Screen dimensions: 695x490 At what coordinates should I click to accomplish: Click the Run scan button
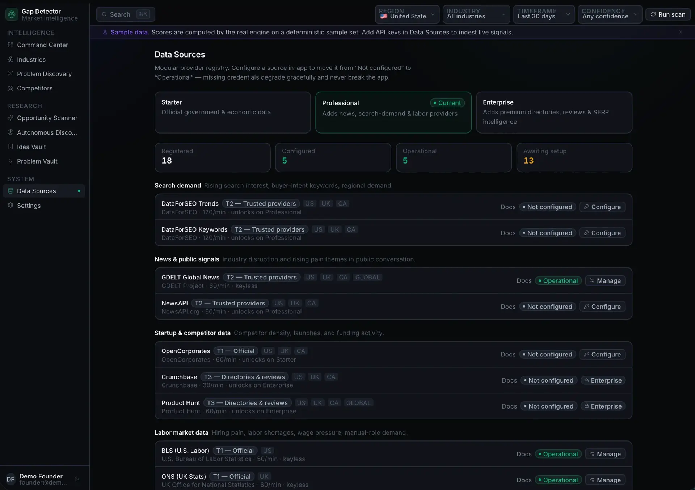(668, 14)
